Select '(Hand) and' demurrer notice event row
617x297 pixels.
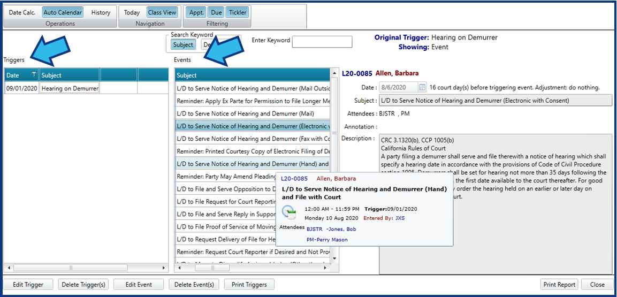252,164
